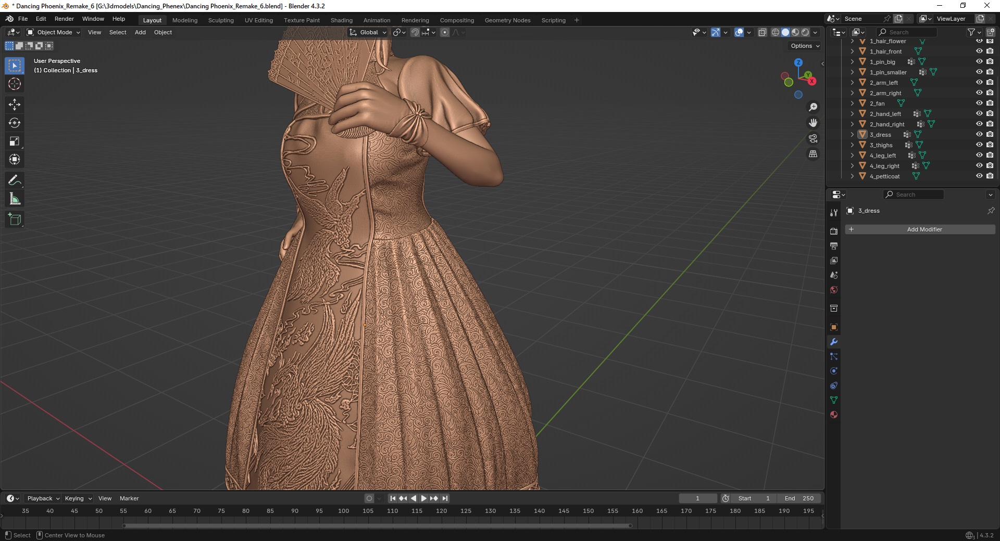Open the Object Mode dropdown

pyautogui.click(x=54, y=32)
